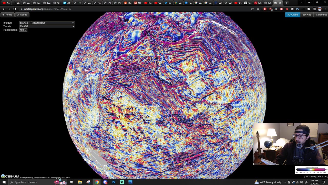The height and width of the screenshot is (185, 328).
Task: Open a new browser tab
Action: (x=286, y=3)
